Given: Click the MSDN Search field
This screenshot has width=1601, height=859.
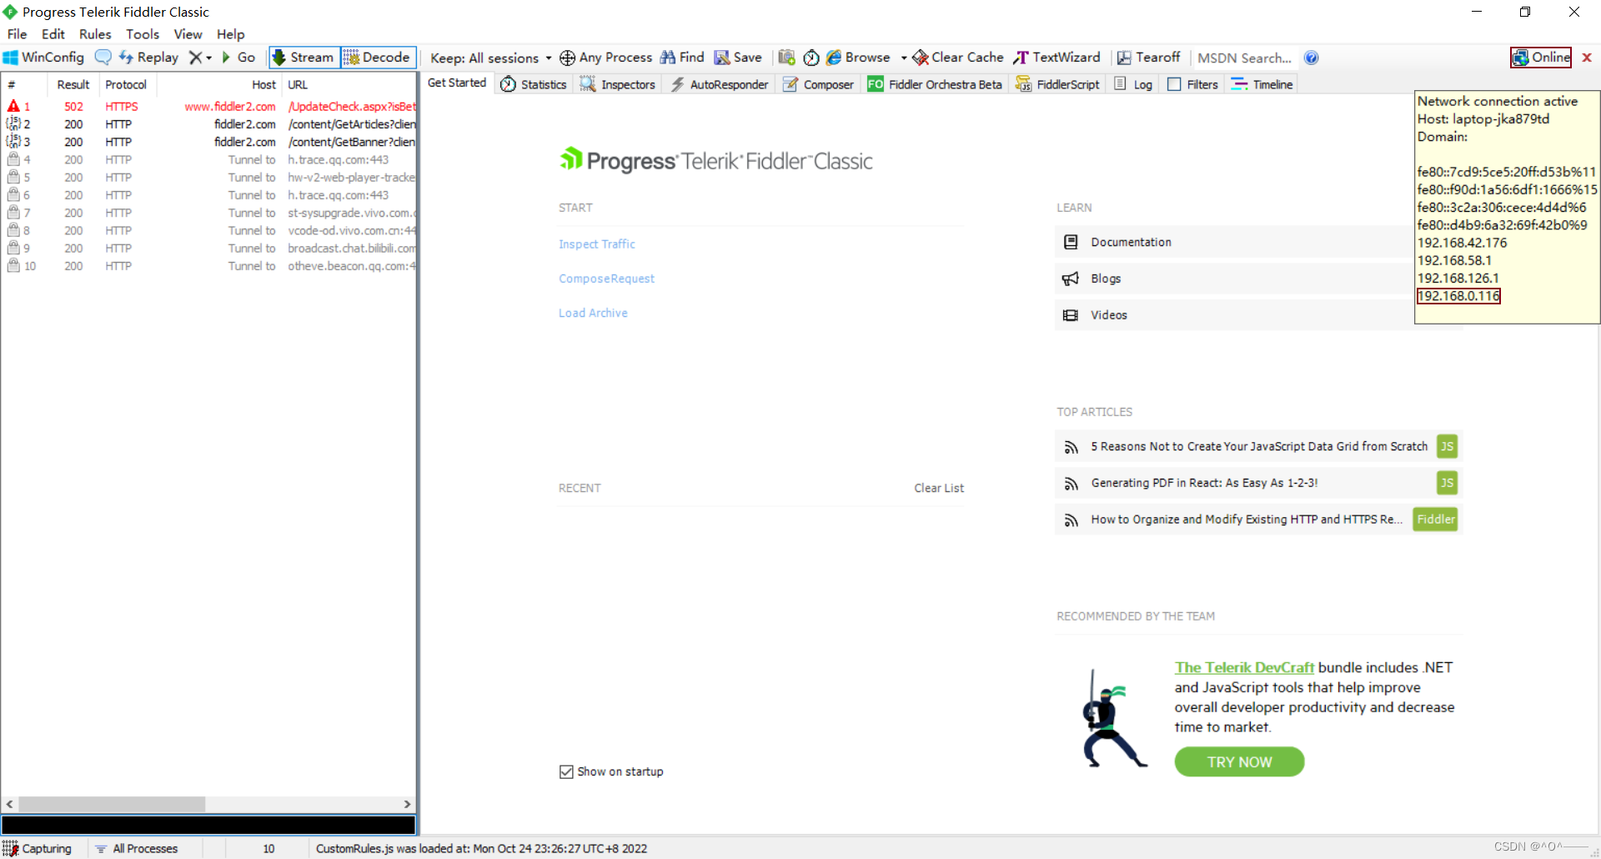Looking at the screenshot, I should coord(1244,58).
